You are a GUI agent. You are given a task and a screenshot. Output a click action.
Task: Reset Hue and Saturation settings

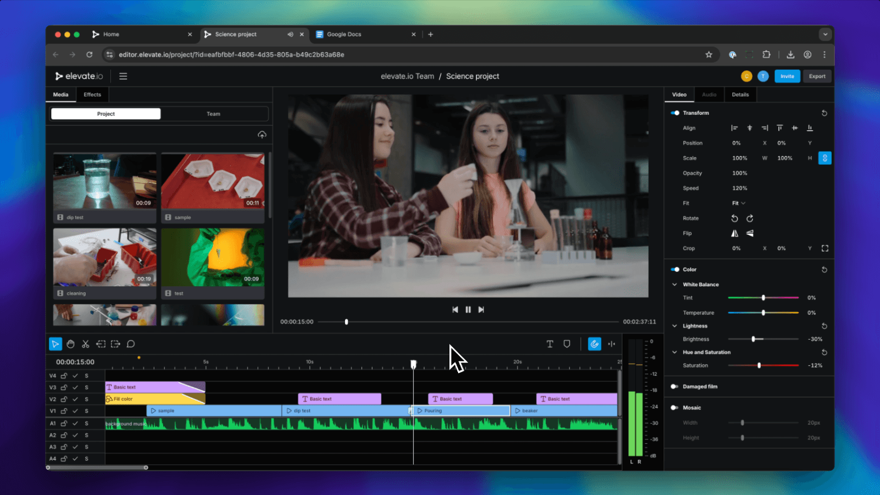(x=824, y=352)
